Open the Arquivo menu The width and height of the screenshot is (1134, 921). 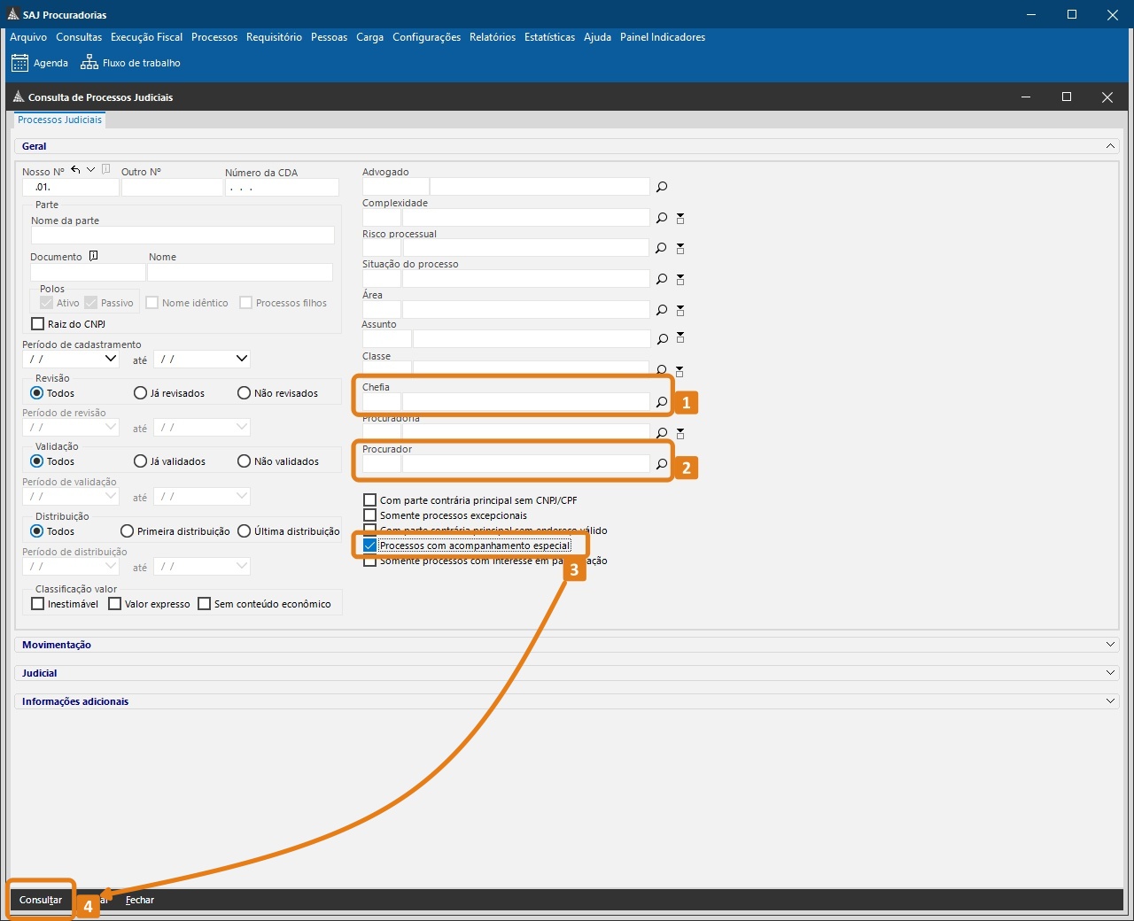(x=28, y=37)
